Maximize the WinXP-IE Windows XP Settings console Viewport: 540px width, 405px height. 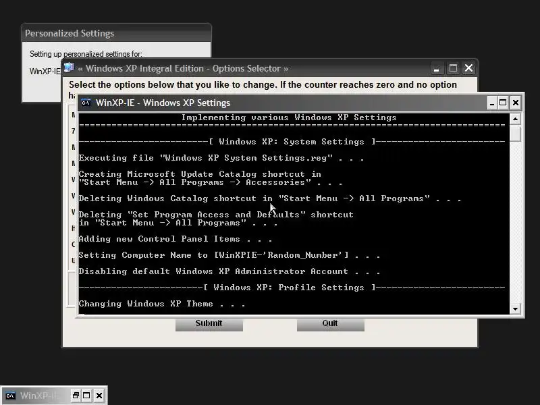coord(503,103)
